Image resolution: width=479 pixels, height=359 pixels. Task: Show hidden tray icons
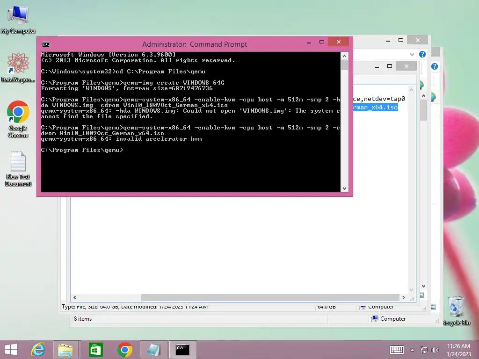point(413,350)
